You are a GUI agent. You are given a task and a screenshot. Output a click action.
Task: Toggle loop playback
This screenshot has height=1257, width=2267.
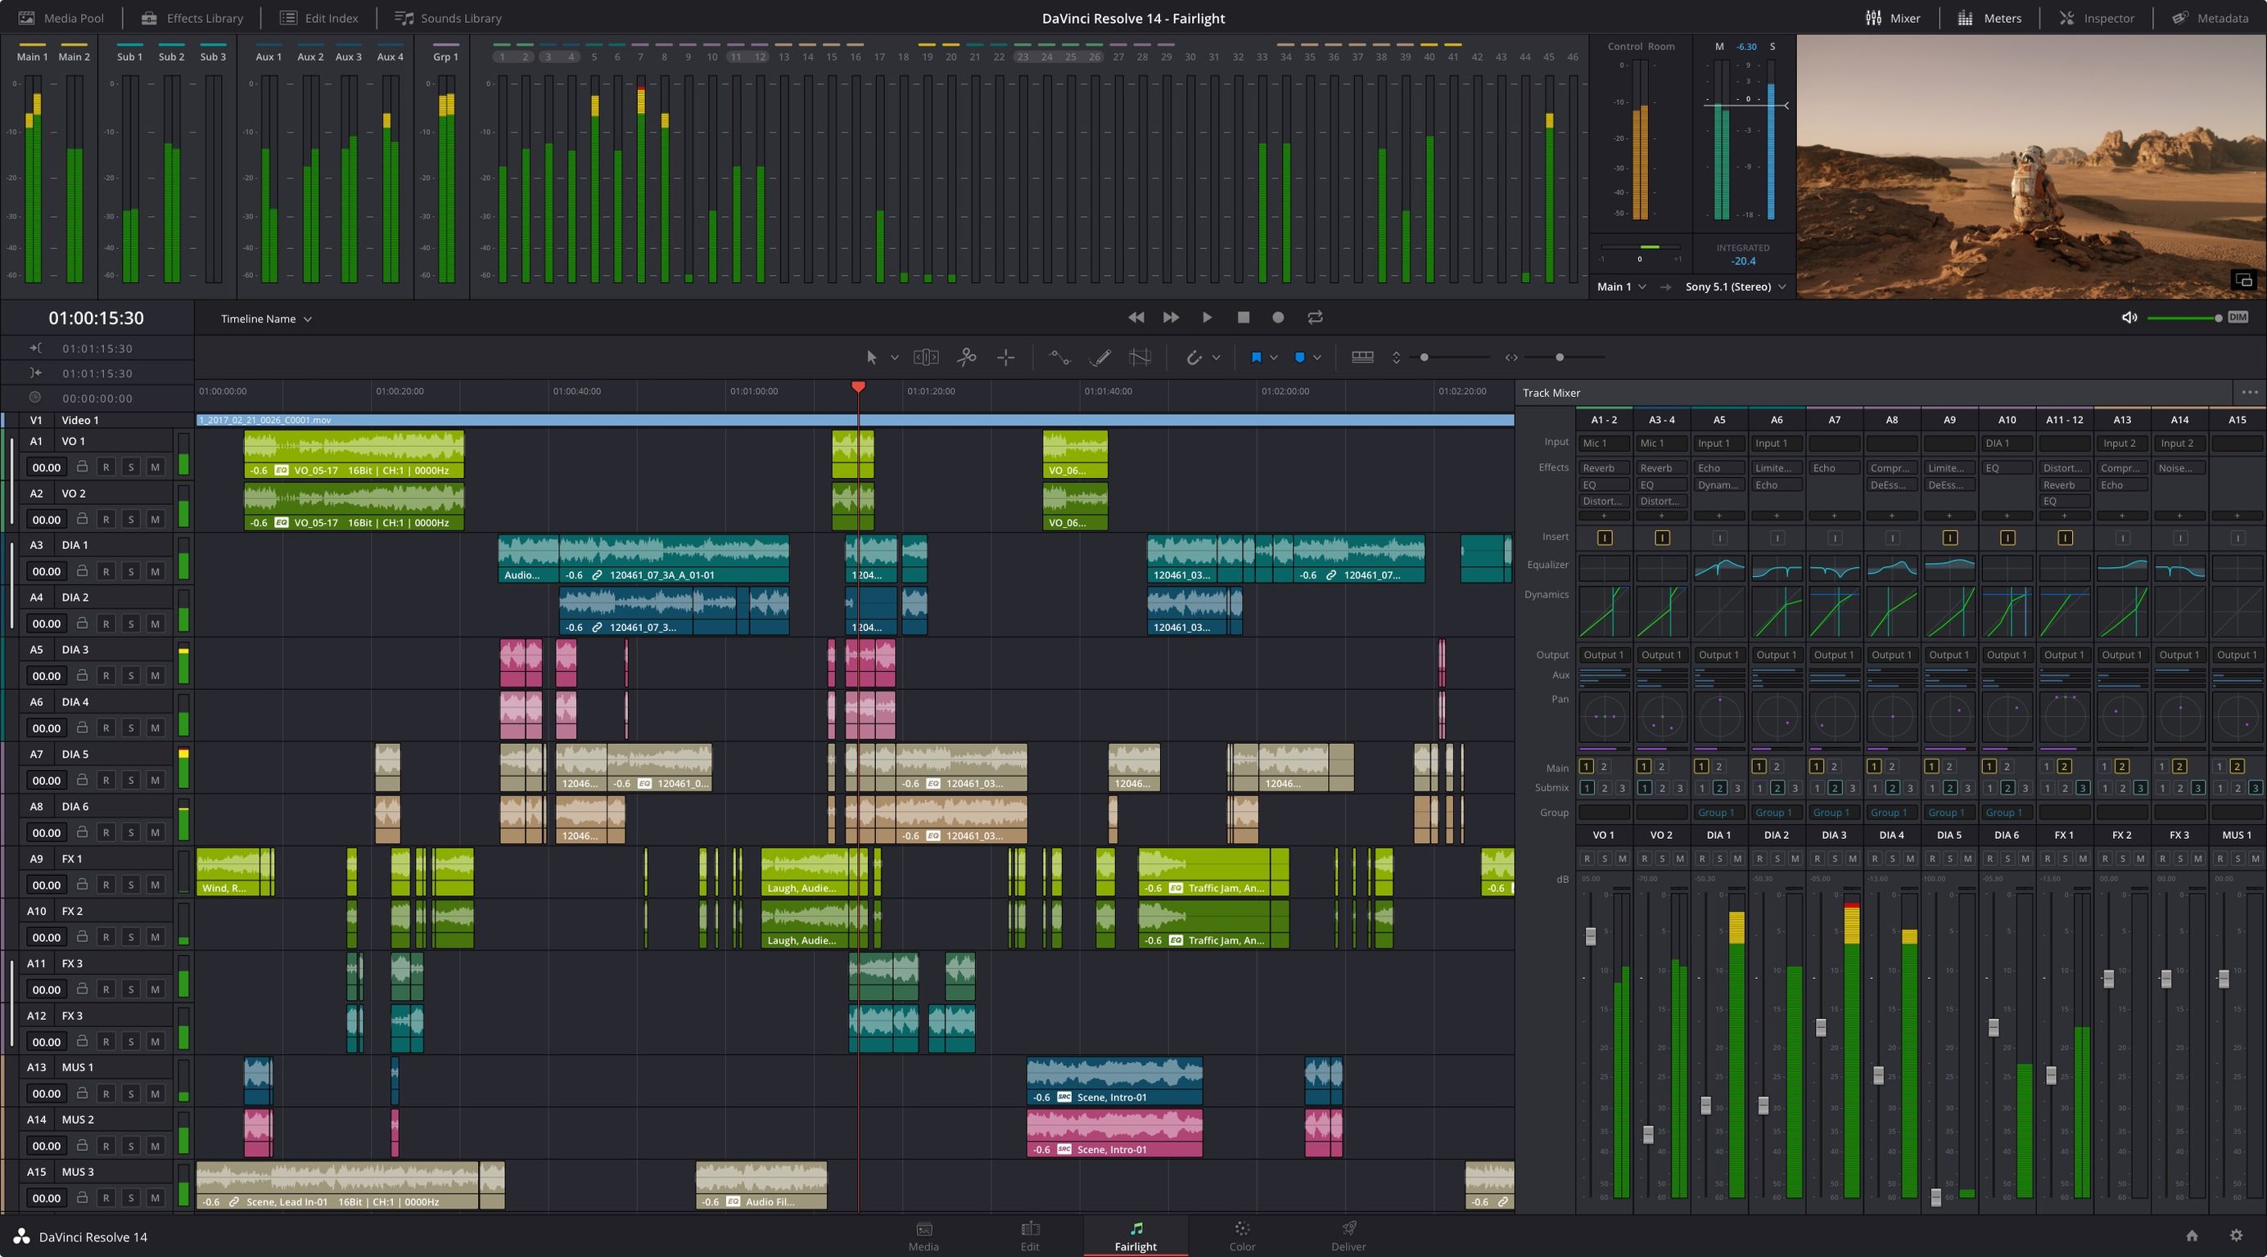tap(1315, 318)
